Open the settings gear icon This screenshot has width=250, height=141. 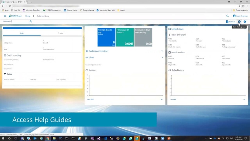(x=245, y=22)
